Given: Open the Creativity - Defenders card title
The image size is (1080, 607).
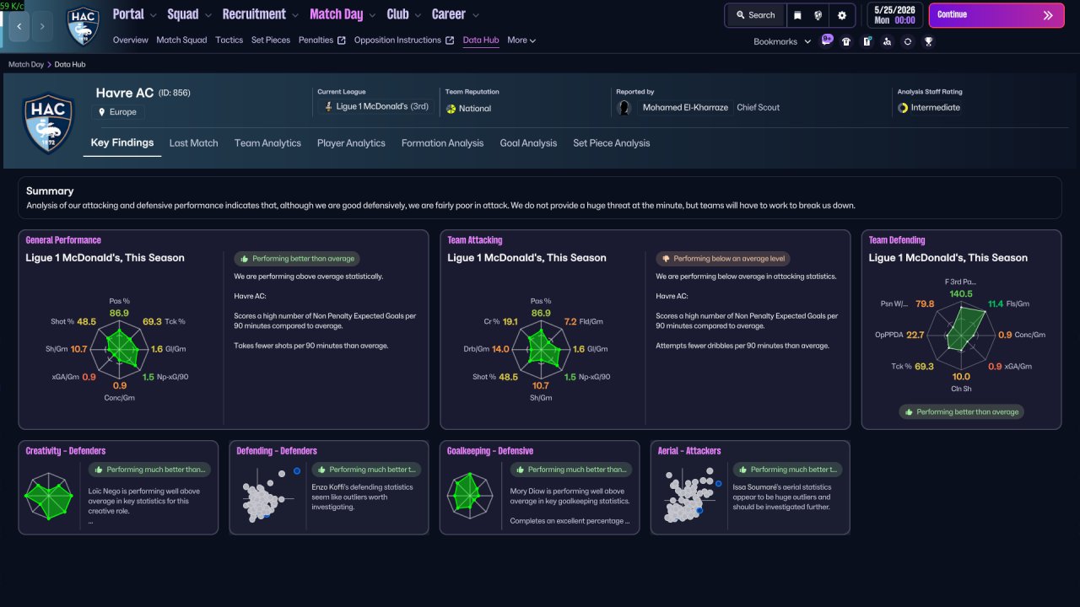Looking at the screenshot, I should point(66,451).
